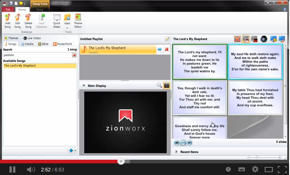290x175 pixels.
Task: Open the File menu
Action: (x=8, y=9)
